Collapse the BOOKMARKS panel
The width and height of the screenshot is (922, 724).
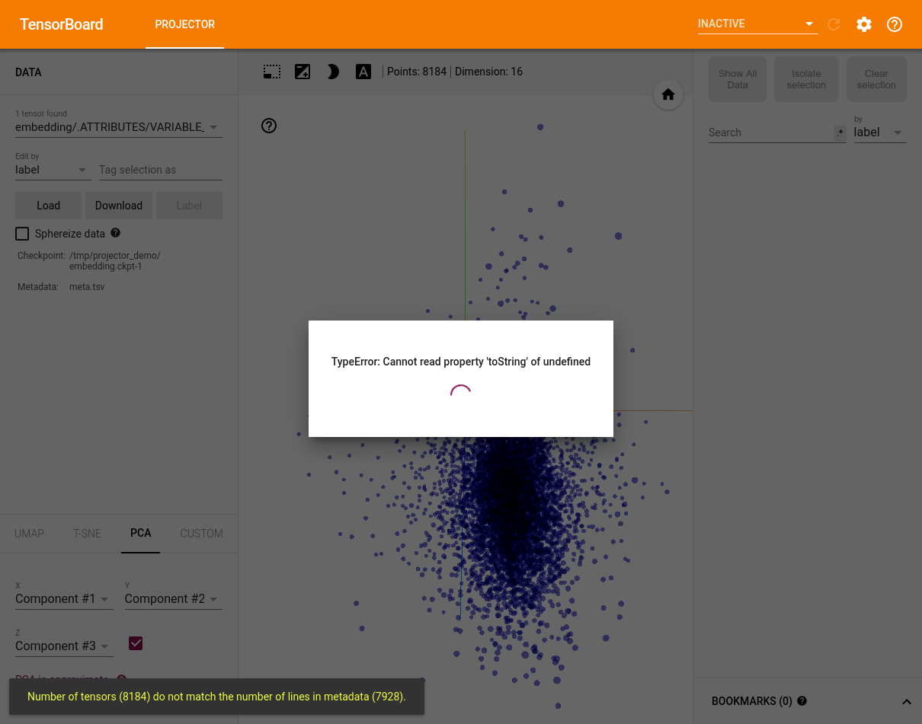[906, 700]
